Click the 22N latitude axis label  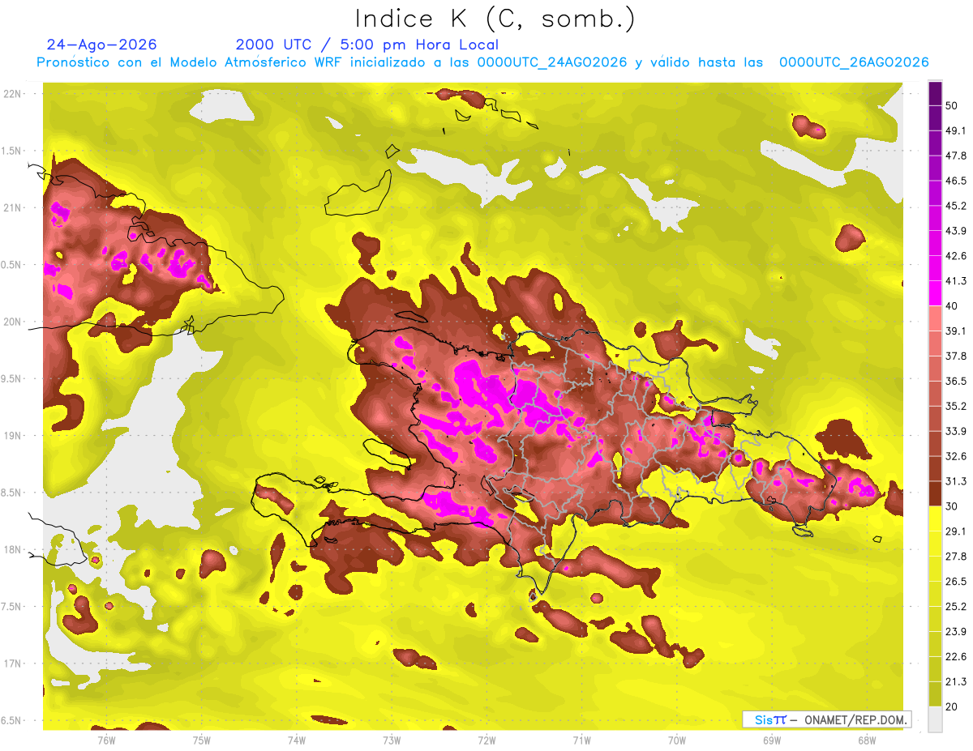click(x=14, y=94)
